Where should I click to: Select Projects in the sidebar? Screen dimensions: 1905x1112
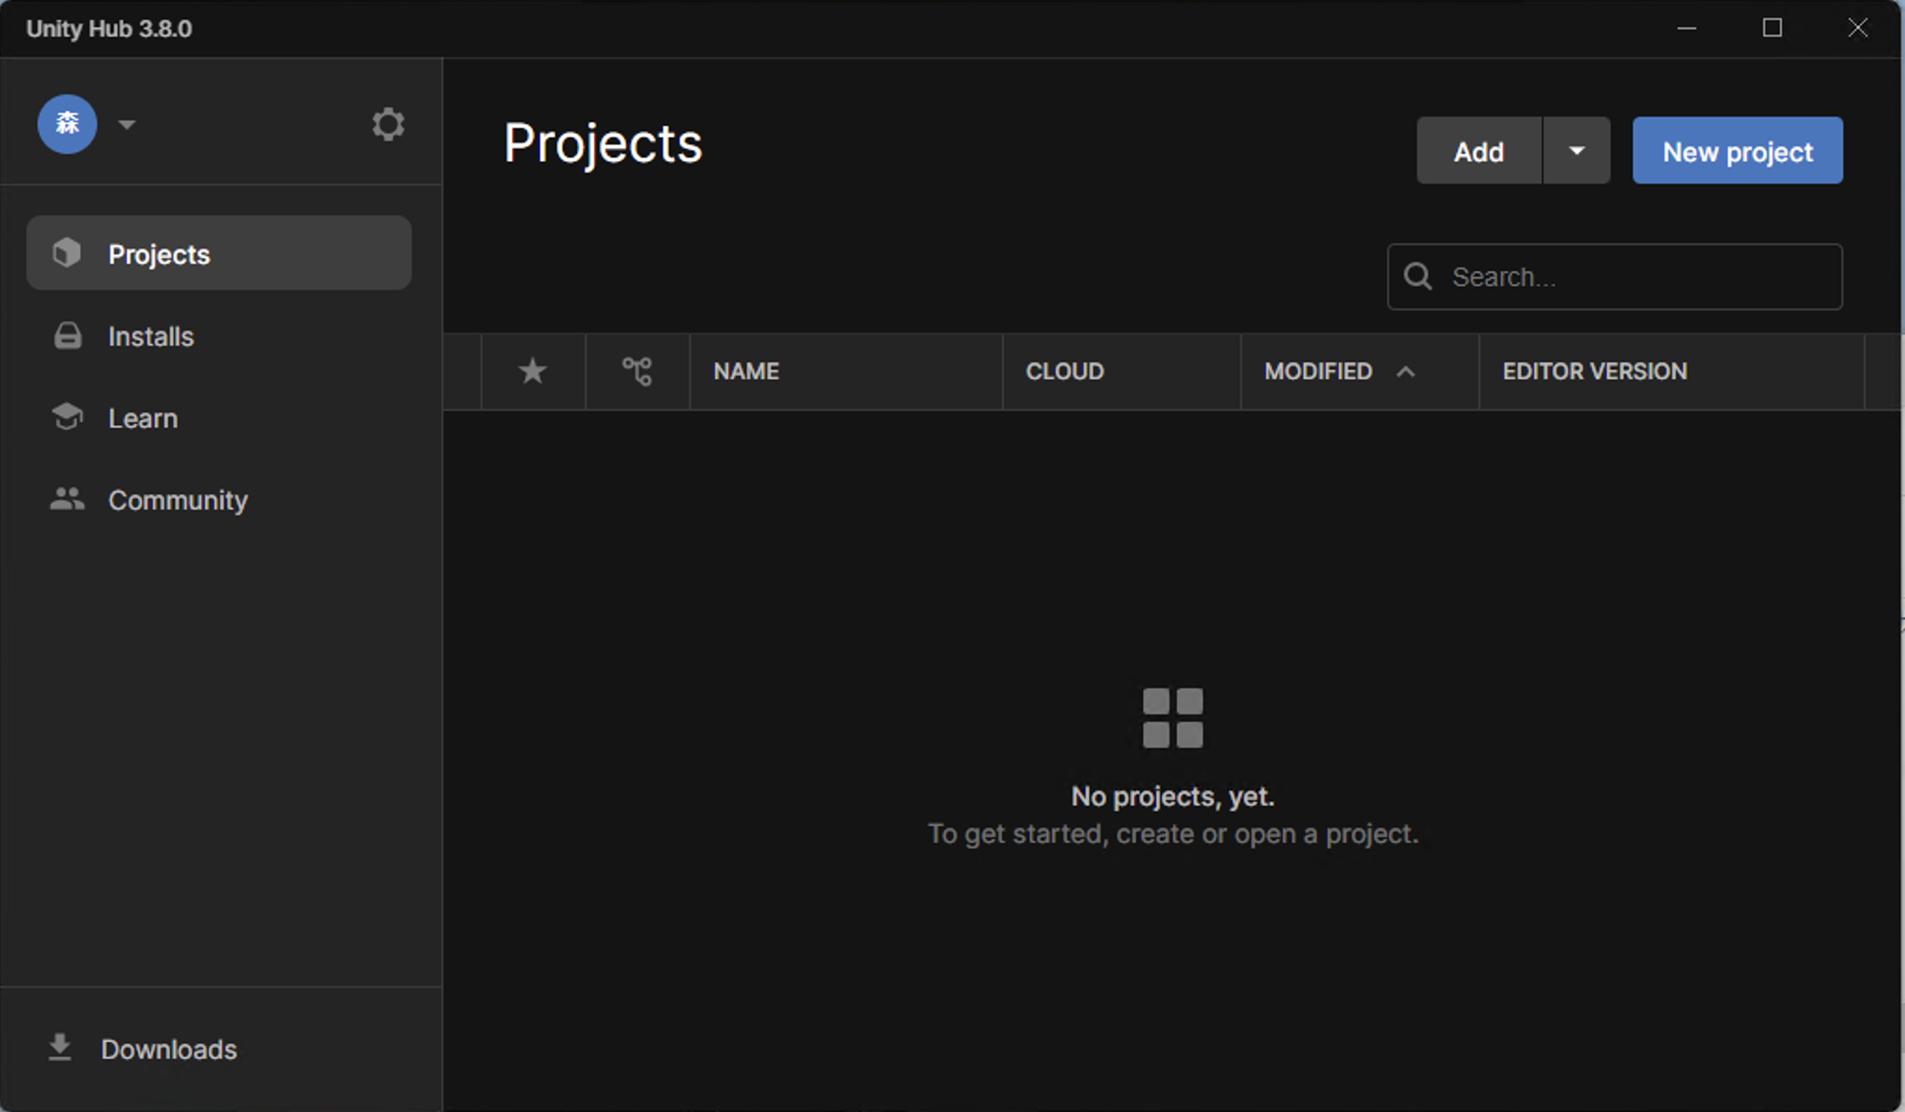coord(158,254)
